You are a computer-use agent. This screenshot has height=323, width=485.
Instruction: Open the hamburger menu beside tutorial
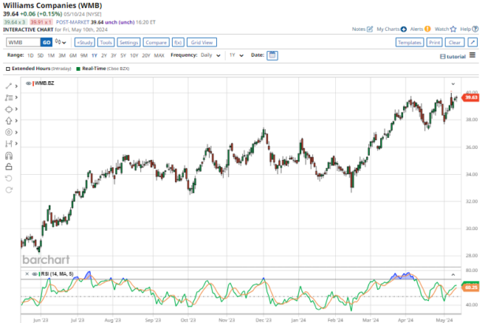pos(473,56)
